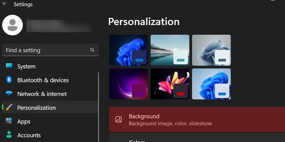Click the Apps icon
The image size is (285, 142).
[x=9, y=121]
